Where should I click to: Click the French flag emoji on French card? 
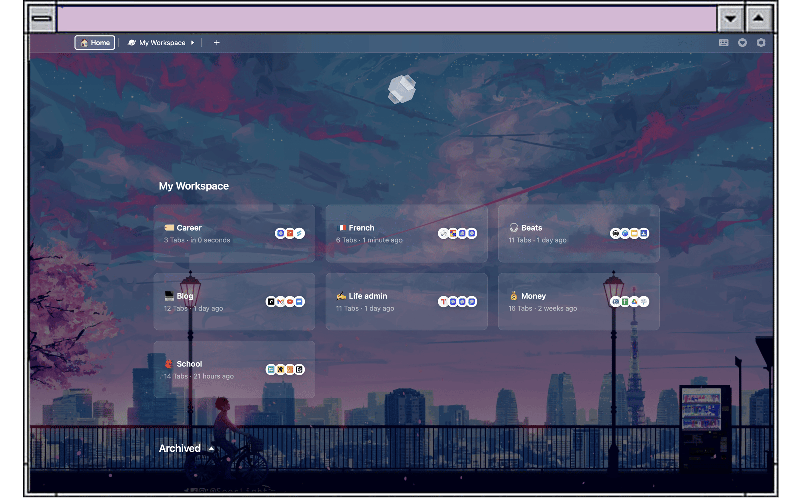click(x=341, y=228)
